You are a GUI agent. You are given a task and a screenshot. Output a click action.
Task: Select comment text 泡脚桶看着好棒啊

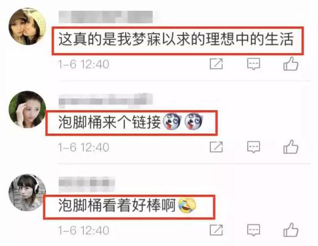coord(117,205)
